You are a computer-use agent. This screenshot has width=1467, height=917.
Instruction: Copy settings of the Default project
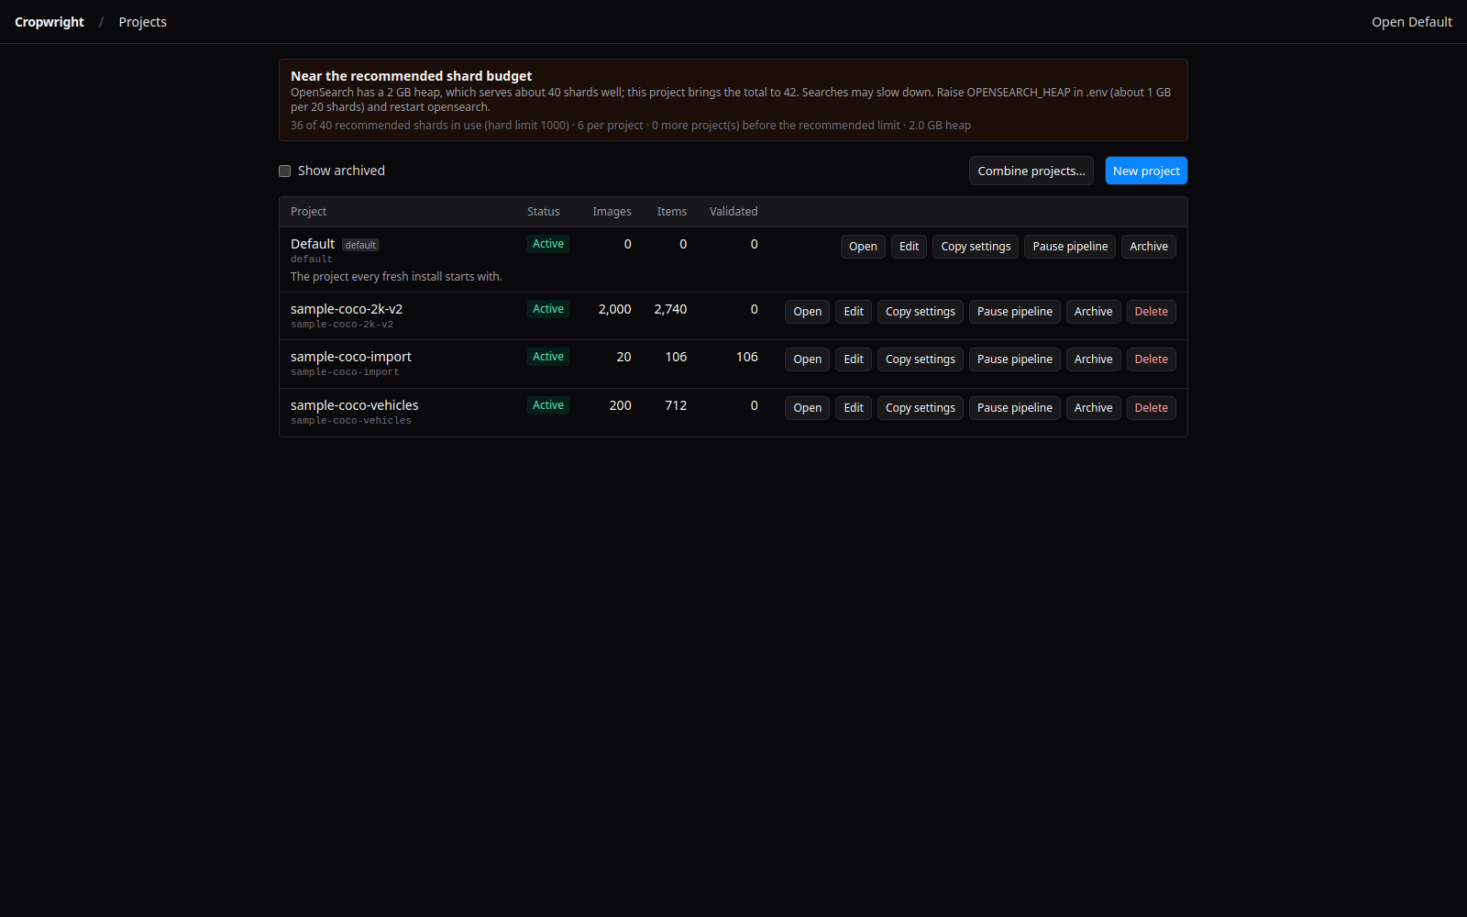pyautogui.click(x=976, y=247)
